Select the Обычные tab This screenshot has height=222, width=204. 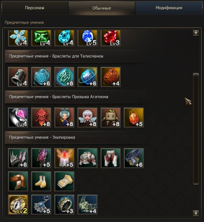102,8
